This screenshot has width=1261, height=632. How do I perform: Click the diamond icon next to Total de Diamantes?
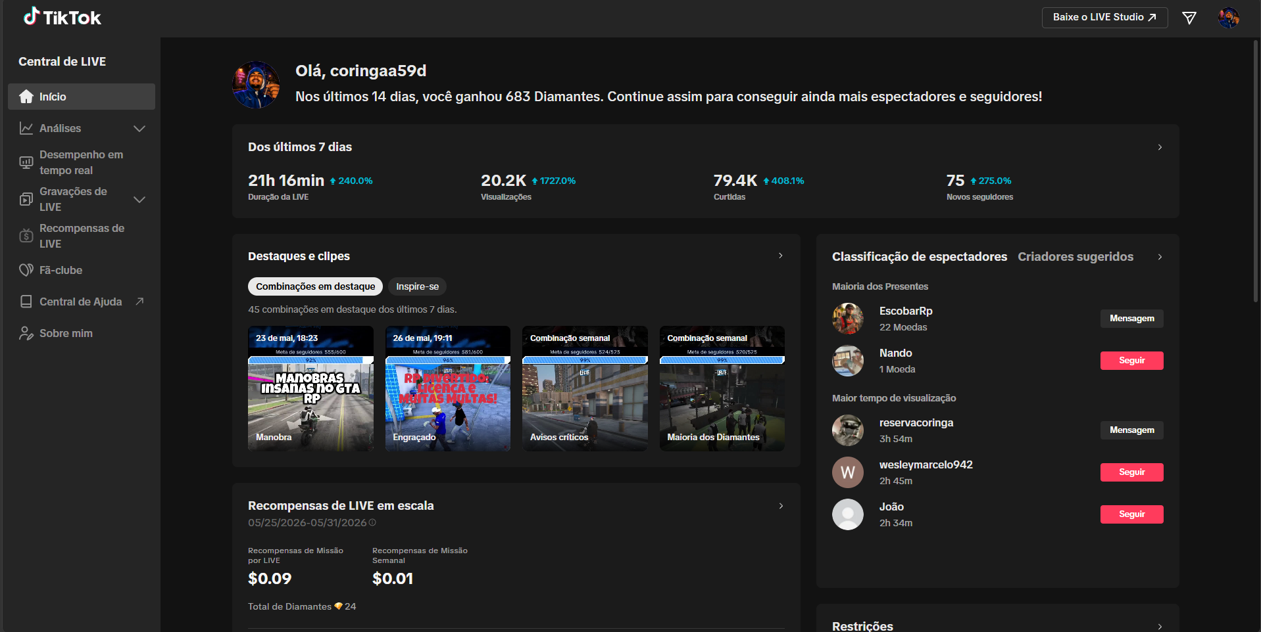click(338, 606)
